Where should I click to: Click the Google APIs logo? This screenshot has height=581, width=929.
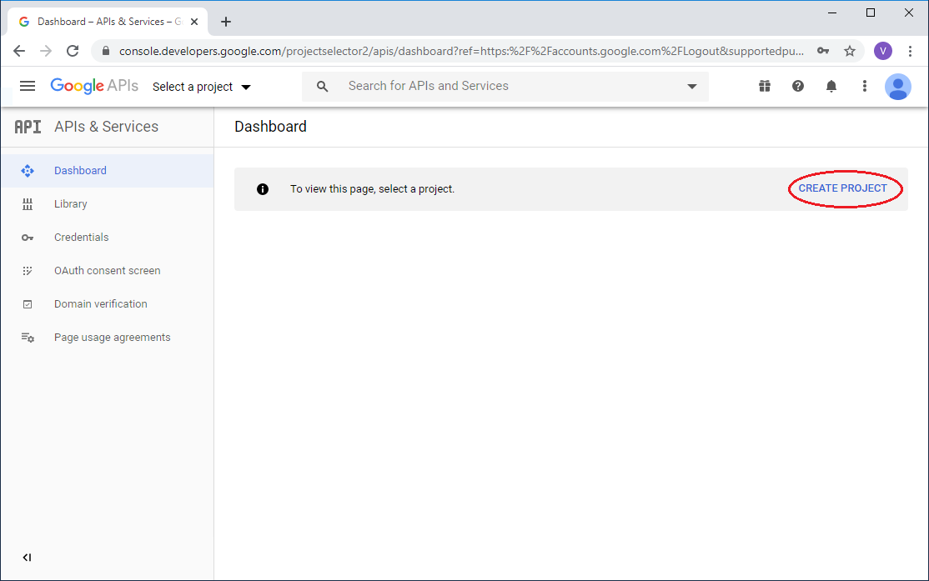click(x=94, y=87)
